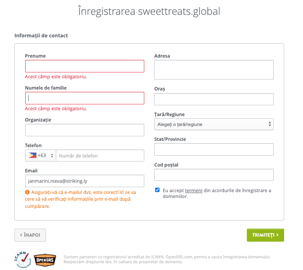Open the +63 phone country code selector

(x=40, y=156)
